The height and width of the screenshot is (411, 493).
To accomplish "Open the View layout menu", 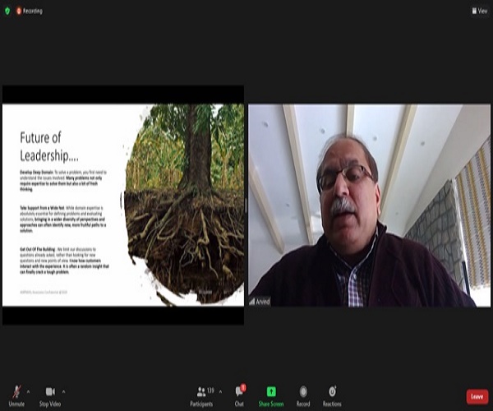I will pos(480,11).
